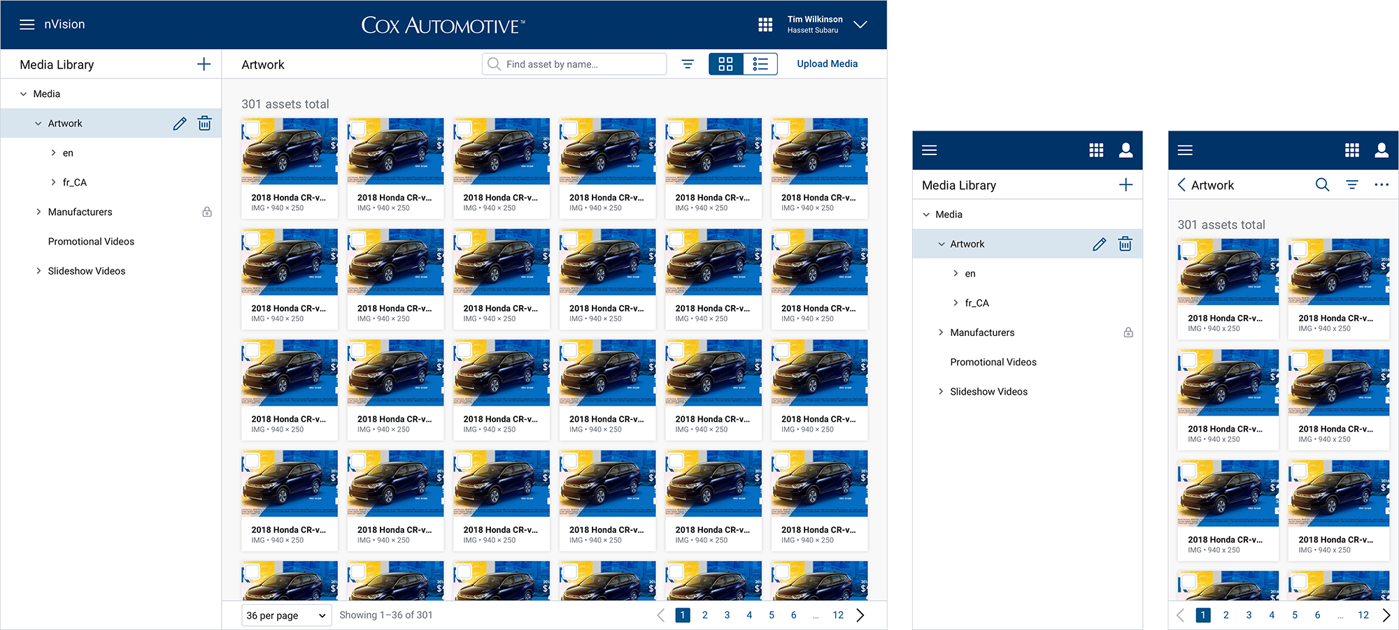Viewport: 1399px width, 630px height.
Task: Expand Manufacturers folder in desktop sidebar
Action: pyautogui.click(x=38, y=212)
